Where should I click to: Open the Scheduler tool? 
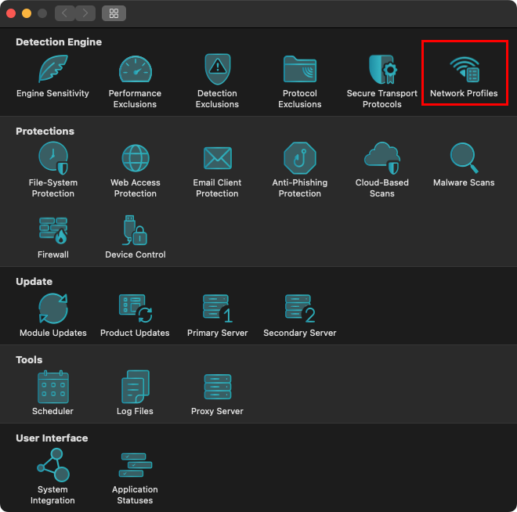pyautogui.click(x=53, y=388)
